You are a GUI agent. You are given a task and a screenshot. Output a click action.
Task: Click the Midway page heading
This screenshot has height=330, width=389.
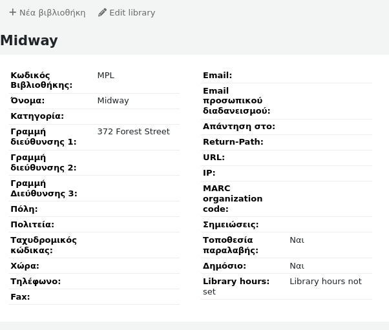coord(29,41)
